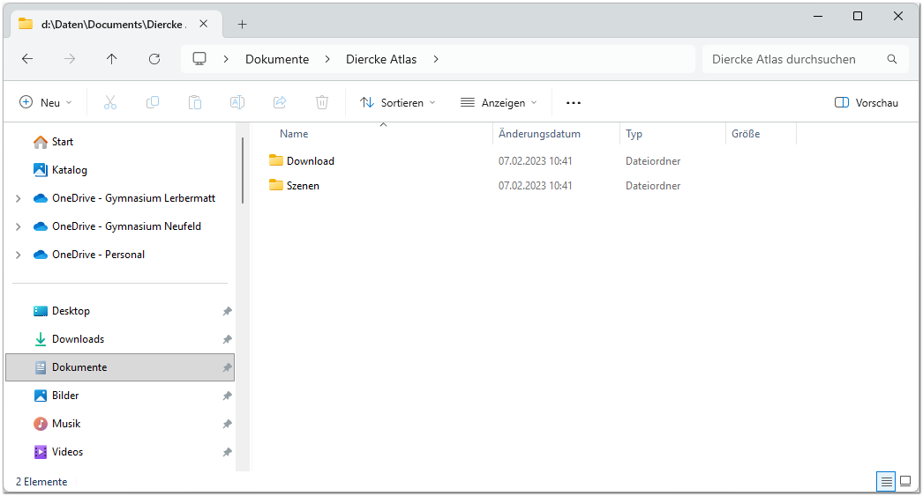923x496 pixels.
Task: Click the Paste clipboard icon
Action: 195,103
